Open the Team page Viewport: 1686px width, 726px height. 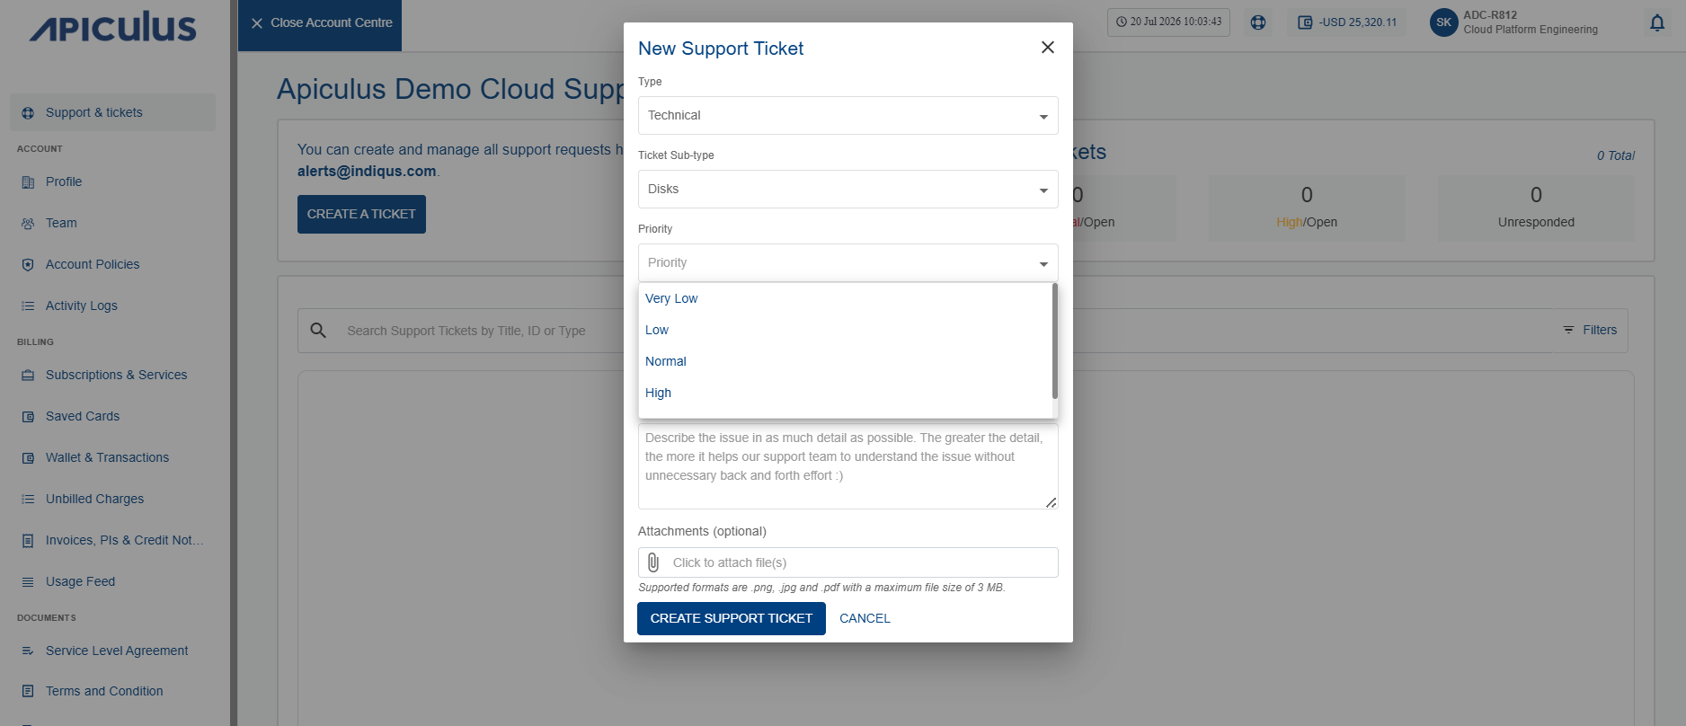pos(61,223)
